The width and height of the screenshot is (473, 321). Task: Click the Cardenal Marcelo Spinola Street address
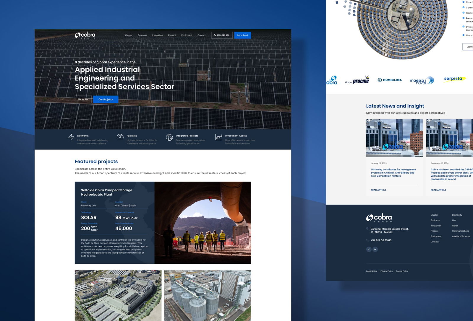coord(390,231)
